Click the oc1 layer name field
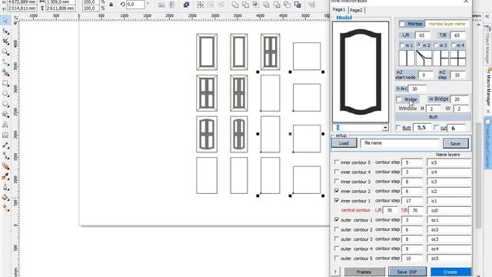This screenshot has width=492, height=277. 449,220
